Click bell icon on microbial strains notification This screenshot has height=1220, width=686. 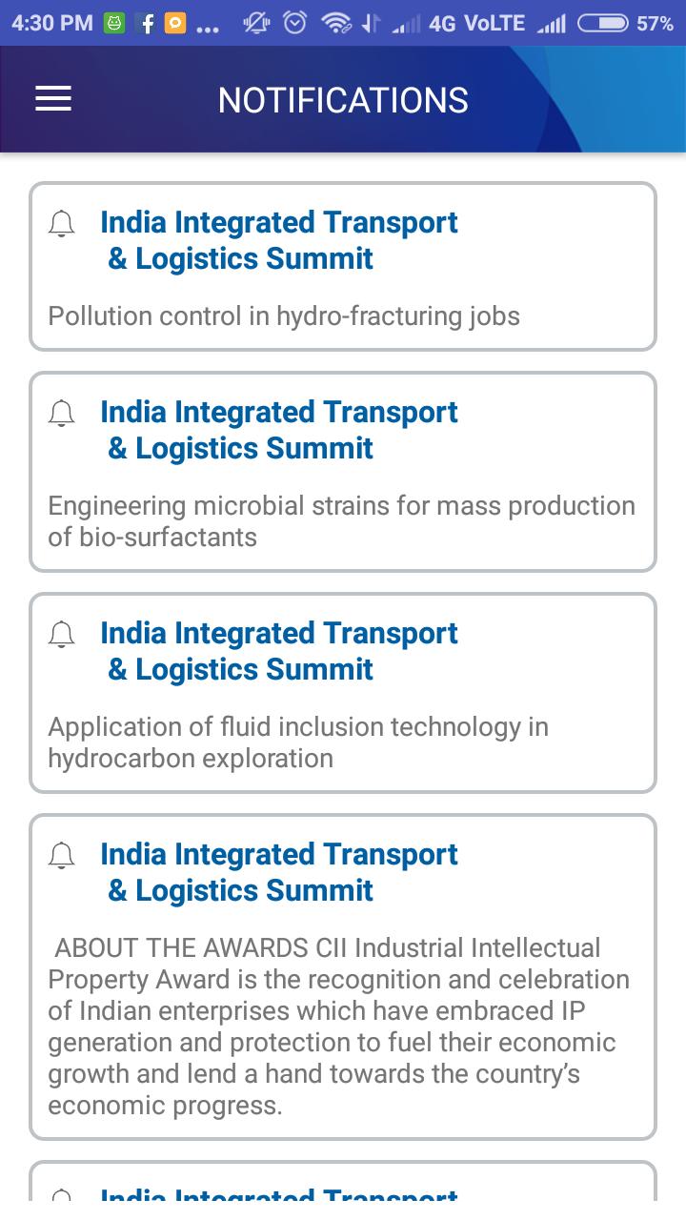61,414
